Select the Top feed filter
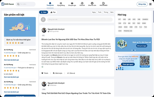Image resolution: width=154 pixels, height=97 pixels. click(x=53, y=12)
